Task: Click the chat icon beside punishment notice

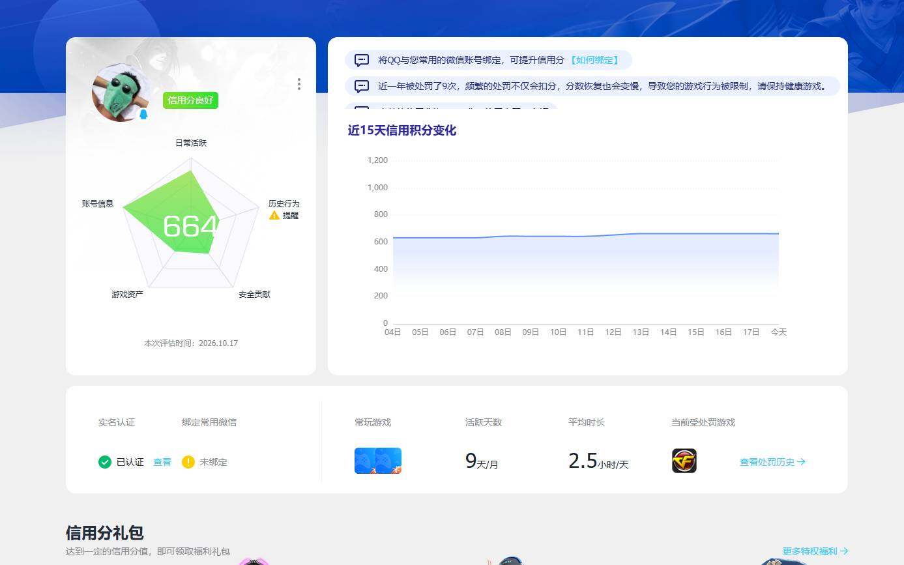Action: pos(362,86)
